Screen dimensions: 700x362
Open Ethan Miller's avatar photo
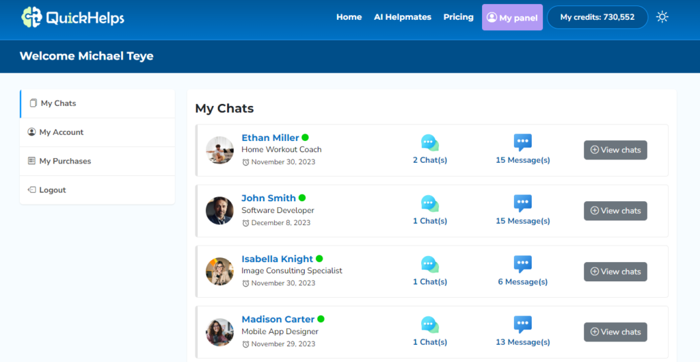pyautogui.click(x=219, y=150)
